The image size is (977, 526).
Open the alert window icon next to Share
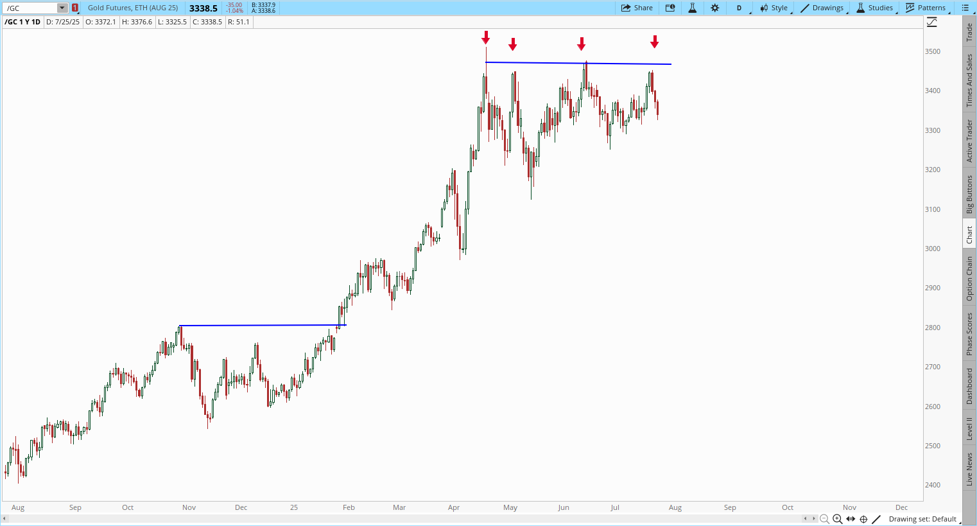tap(670, 8)
